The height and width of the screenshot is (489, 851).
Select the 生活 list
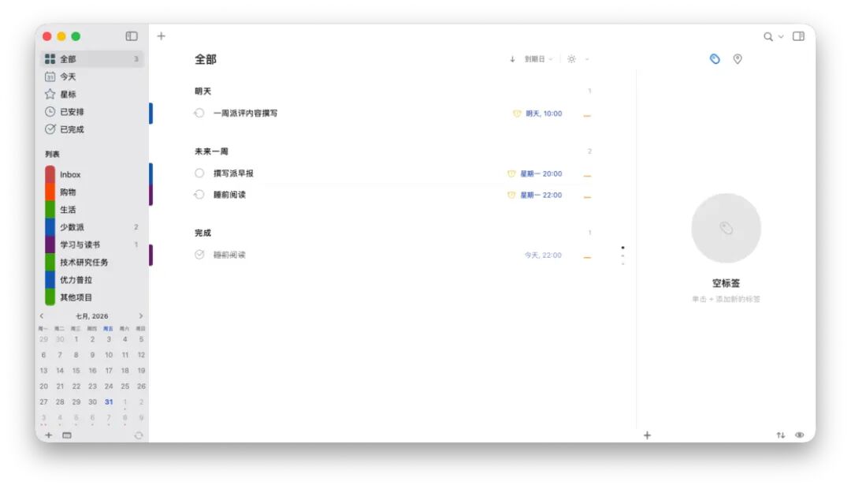92,209
